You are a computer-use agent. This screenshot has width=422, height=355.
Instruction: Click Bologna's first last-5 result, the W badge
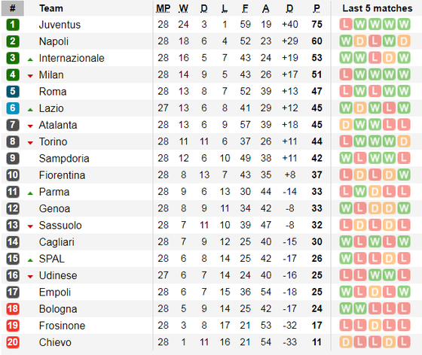coord(346,308)
